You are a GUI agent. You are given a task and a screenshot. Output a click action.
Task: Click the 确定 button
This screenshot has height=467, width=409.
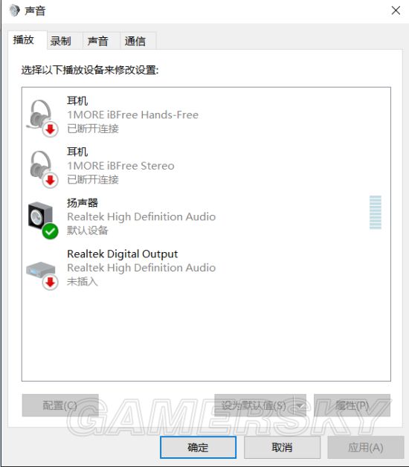pyautogui.click(x=198, y=447)
